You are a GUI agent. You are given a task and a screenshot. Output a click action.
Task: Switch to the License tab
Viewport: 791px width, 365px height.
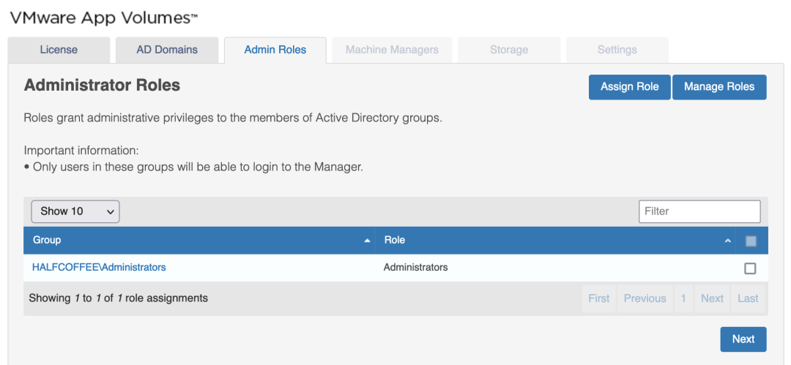click(59, 50)
